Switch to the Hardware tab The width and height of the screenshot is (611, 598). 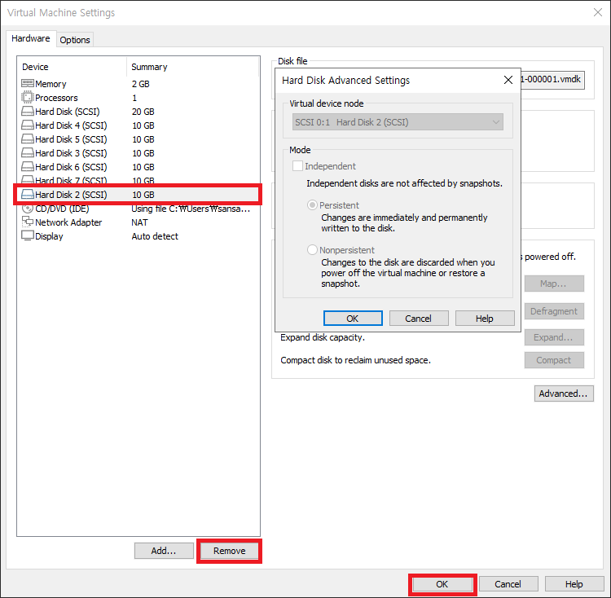tap(31, 38)
